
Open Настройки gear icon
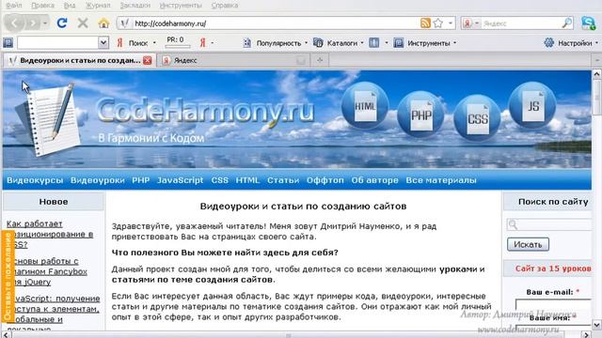pos(549,42)
